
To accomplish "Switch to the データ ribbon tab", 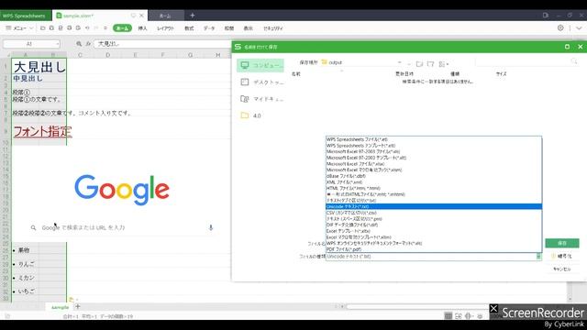I will coord(209,28).
